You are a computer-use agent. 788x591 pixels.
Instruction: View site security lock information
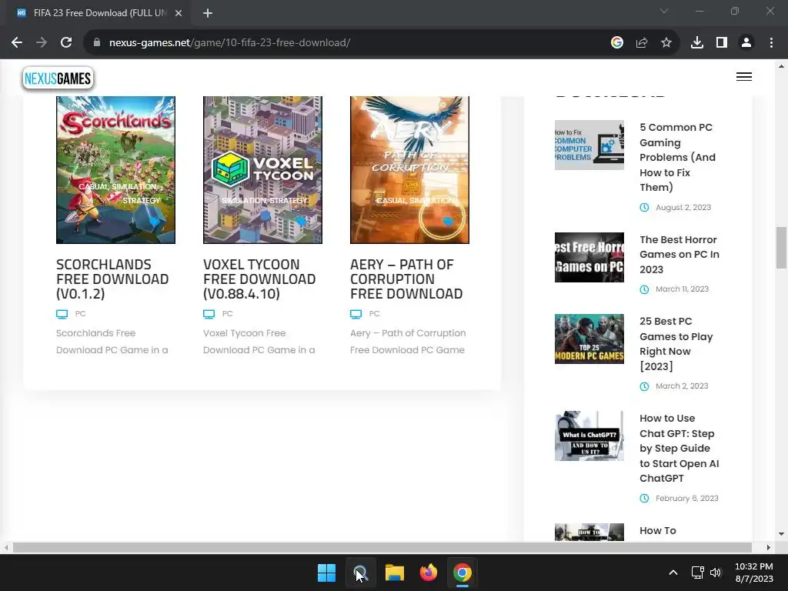click(x=97, y=43)
